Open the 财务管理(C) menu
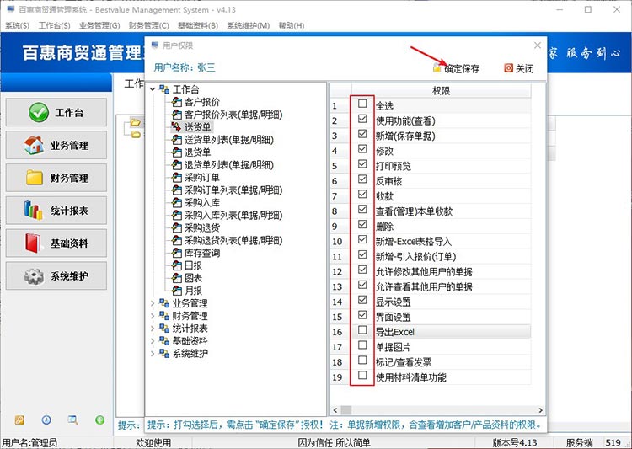The width and height of the screenshot is (632, 449). pyautogui.click(x=148, y=25)
